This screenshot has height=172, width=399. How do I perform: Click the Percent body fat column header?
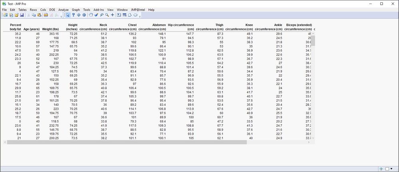pos(16,27)
